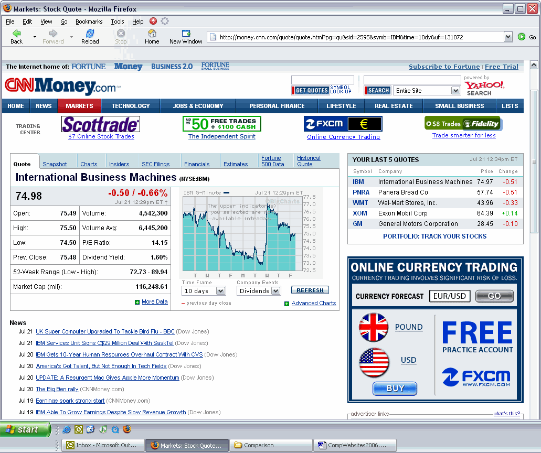Click inside the GET QUOTES symbol input field
541x453 pixels.
(x=323, y=80)
